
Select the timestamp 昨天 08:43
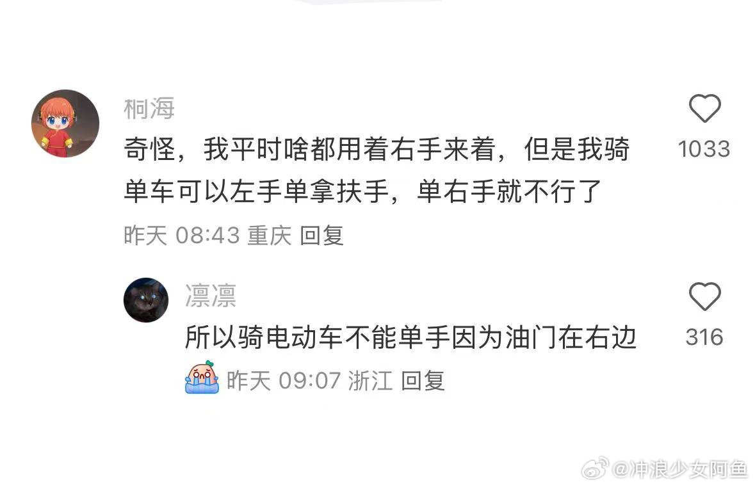pyautogui.click(x=181, y=236)
